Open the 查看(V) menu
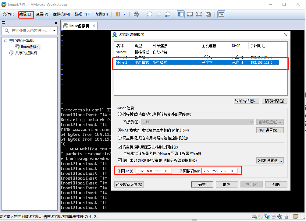Screen dimensions: 306x221 (42, 14)
